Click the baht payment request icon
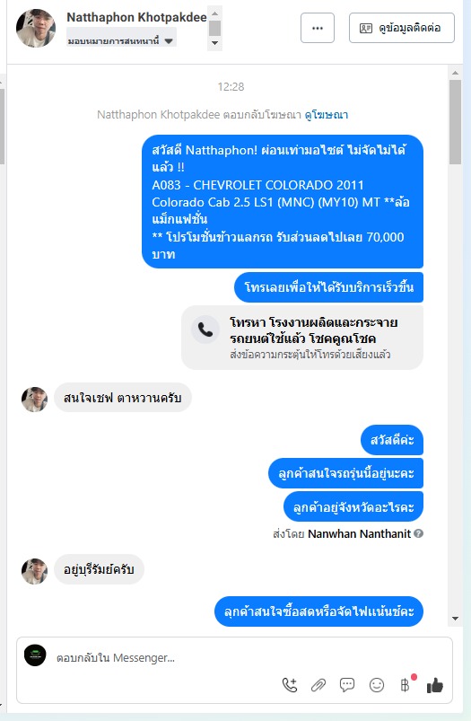 pyautogui.click(x=405, y=685)
